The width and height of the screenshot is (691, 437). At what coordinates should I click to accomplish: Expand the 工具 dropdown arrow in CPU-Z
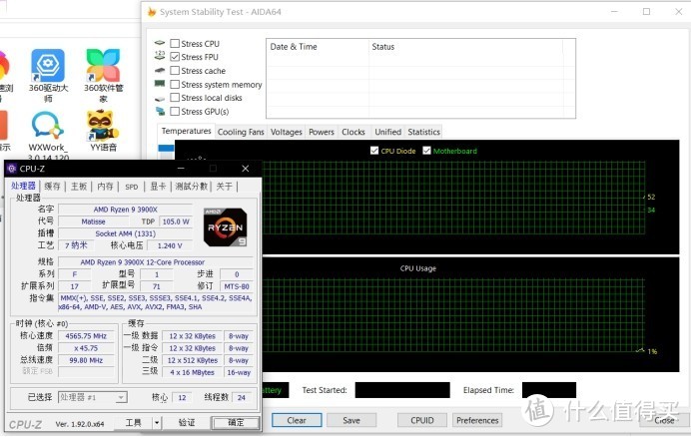tap(157, 423)
